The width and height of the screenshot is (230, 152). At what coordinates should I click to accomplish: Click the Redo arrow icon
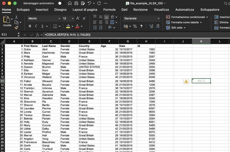coord(99,3)
